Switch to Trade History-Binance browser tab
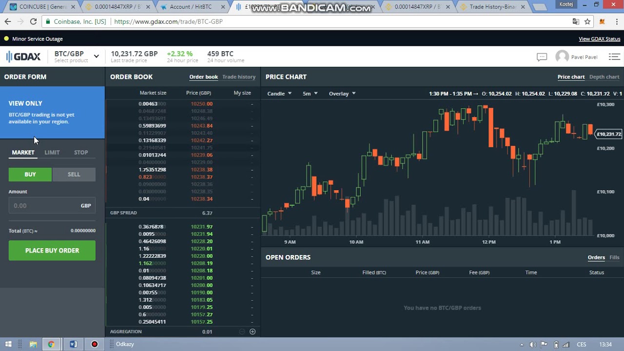The width and height of the screenshot is (624, 351). click(492, 7)
